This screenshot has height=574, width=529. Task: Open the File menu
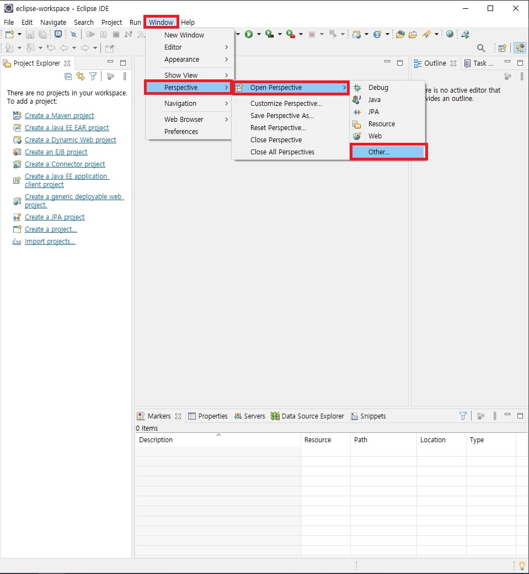(9, 22)
